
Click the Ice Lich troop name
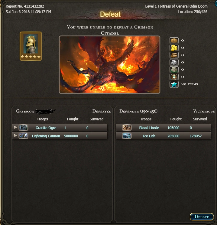click(x=149, y=136)
